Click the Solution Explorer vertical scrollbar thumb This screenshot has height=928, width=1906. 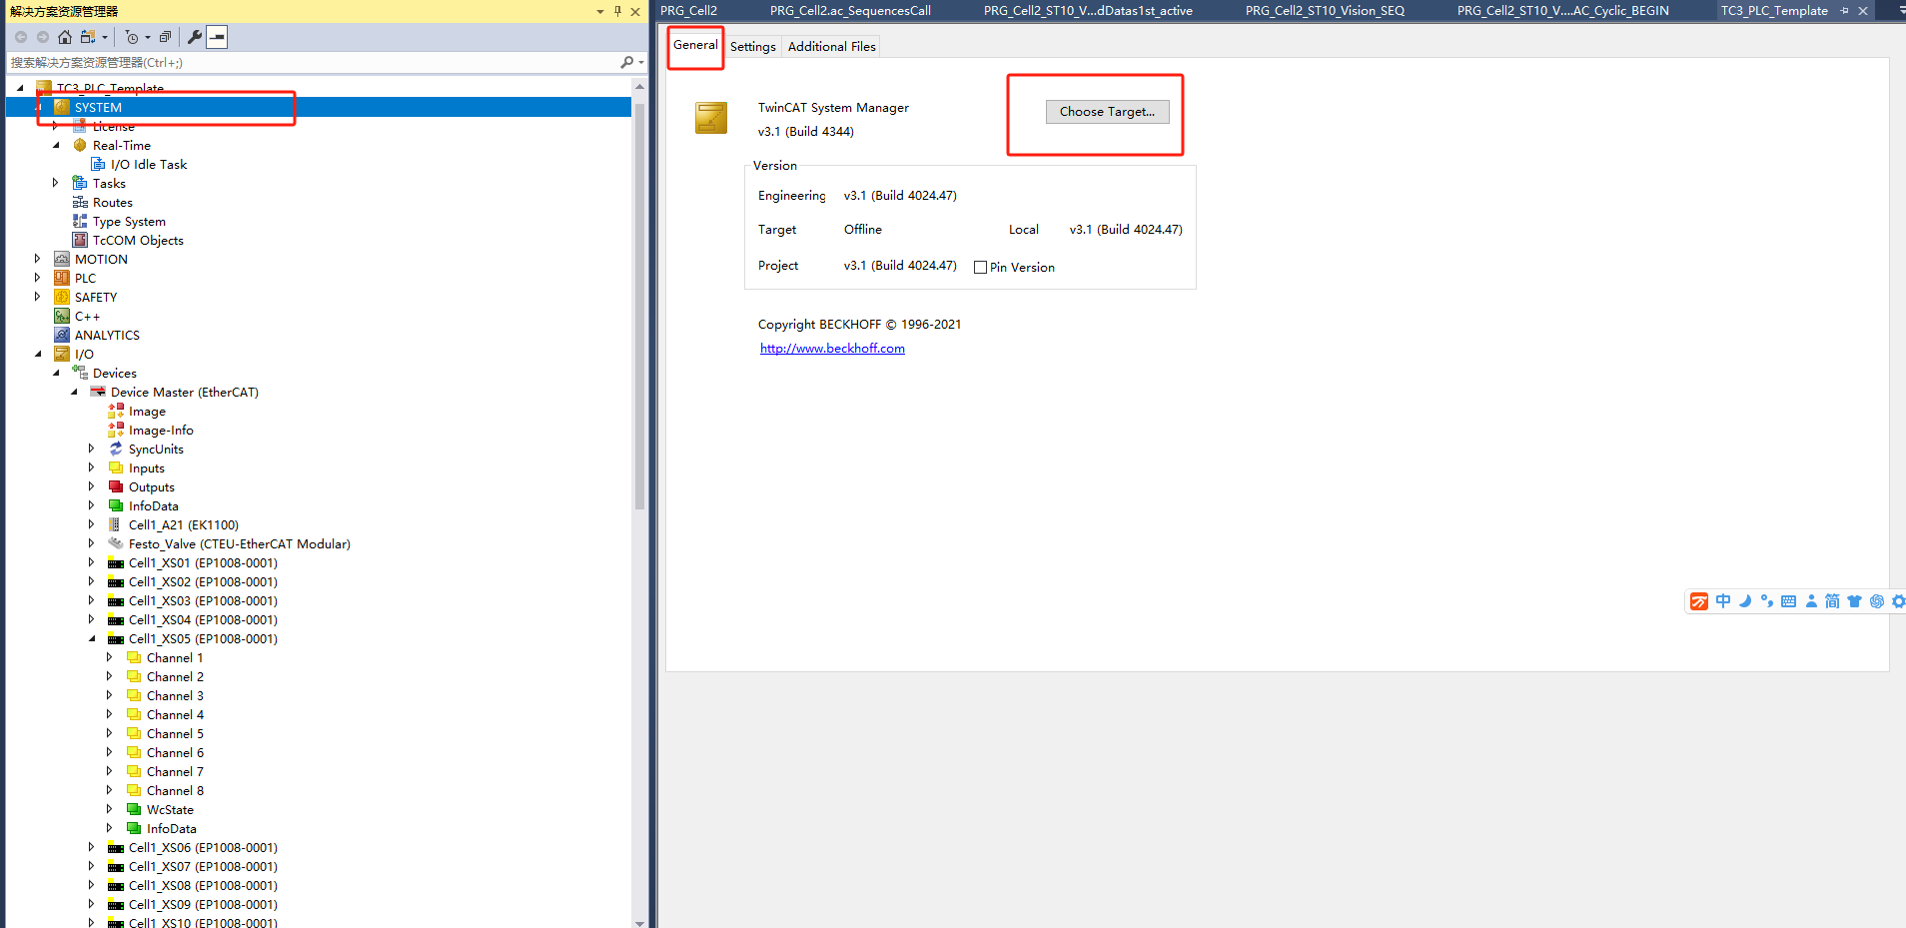[640, 305]
